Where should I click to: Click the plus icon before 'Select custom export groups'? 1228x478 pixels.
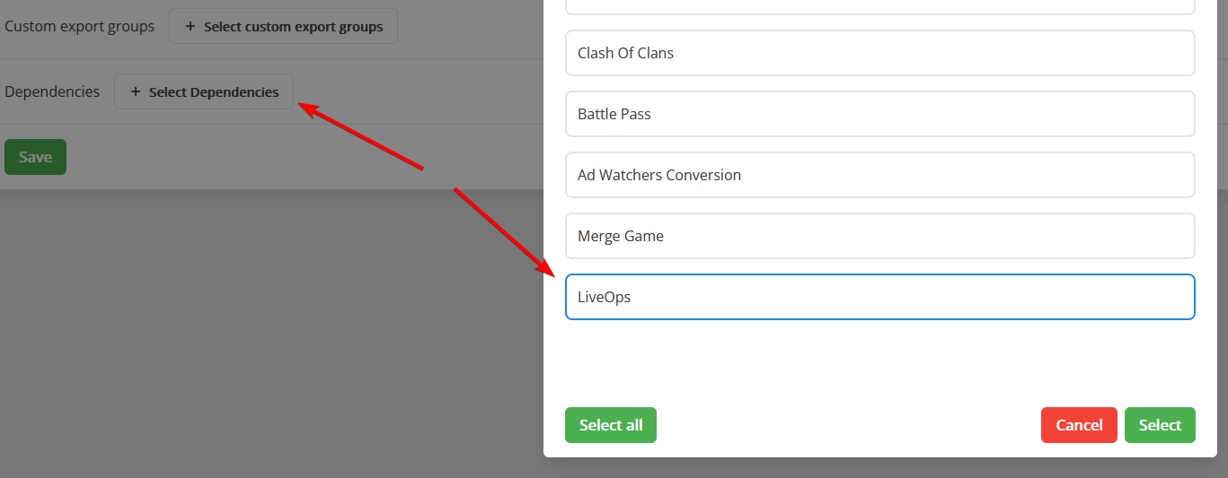coord(190,27)
